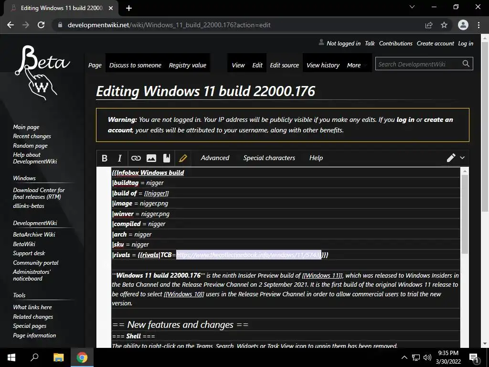Show hidden system tray icons

point(404,357)
